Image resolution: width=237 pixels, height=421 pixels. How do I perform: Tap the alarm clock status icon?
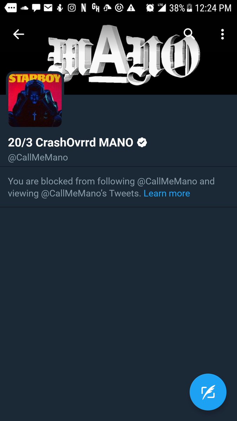[x=150, y=8]
